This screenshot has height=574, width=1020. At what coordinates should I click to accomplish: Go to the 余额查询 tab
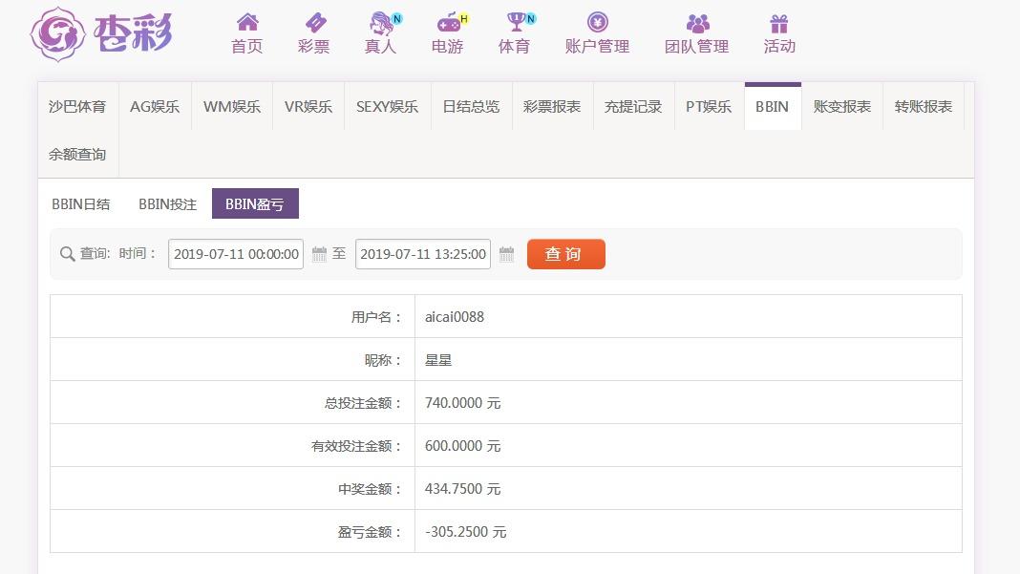(77, 154)
